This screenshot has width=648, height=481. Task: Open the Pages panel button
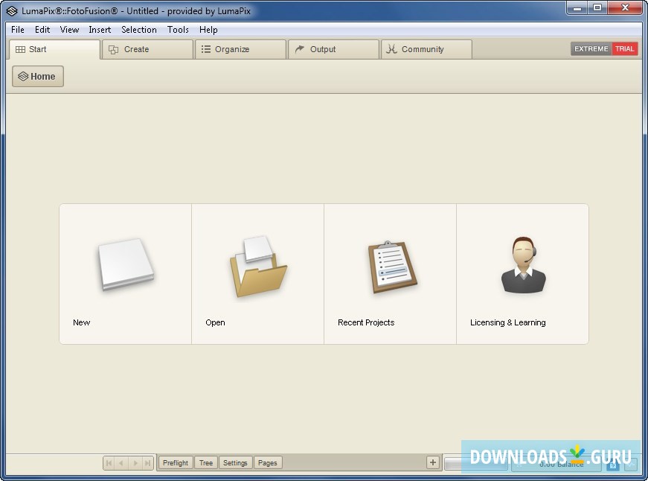267,463
